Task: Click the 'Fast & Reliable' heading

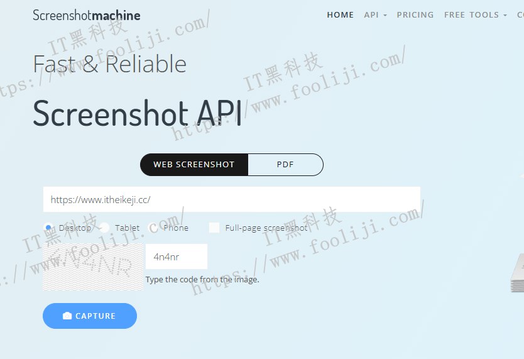Action: click(109, 64)
